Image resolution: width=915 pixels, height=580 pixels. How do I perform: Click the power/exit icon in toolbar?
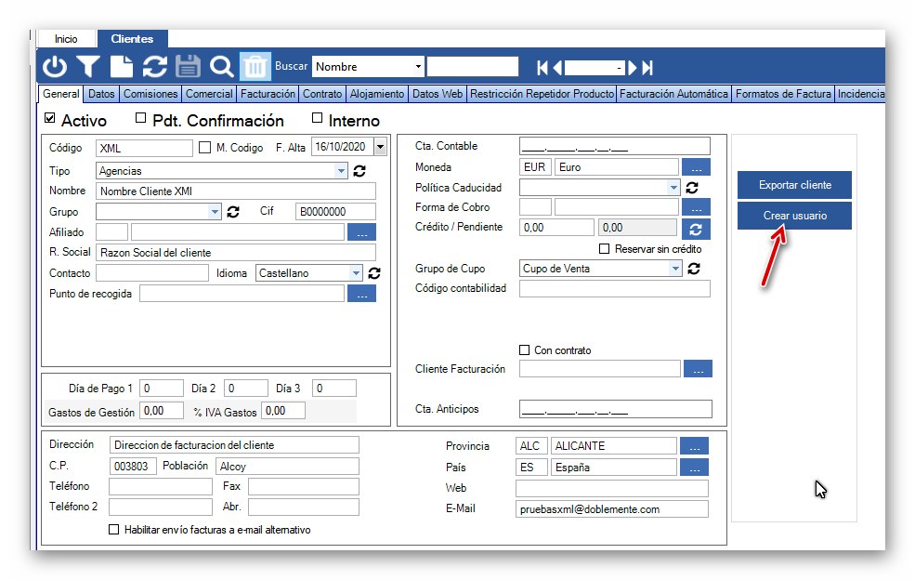pos(54,66)
